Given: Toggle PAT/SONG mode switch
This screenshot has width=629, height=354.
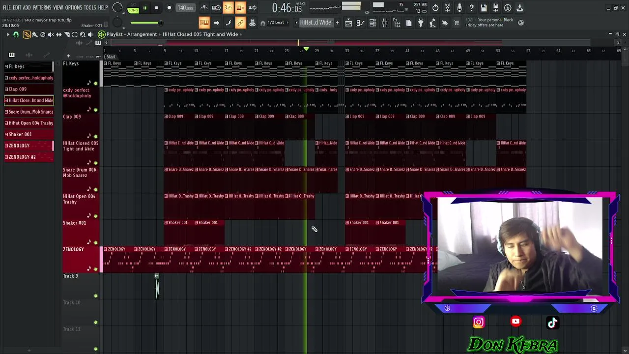Looking at the screenshot, I should coord(133,8).
